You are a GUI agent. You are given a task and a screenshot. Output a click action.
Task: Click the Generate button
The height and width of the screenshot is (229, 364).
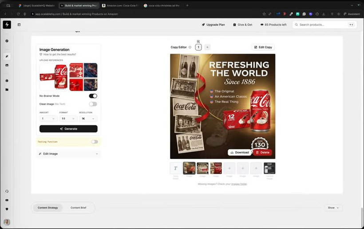pos(68,129)
